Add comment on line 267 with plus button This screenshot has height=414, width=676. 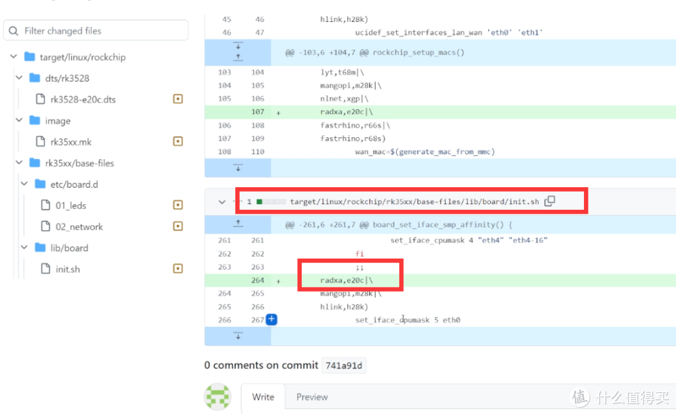[x=272, y=319]
